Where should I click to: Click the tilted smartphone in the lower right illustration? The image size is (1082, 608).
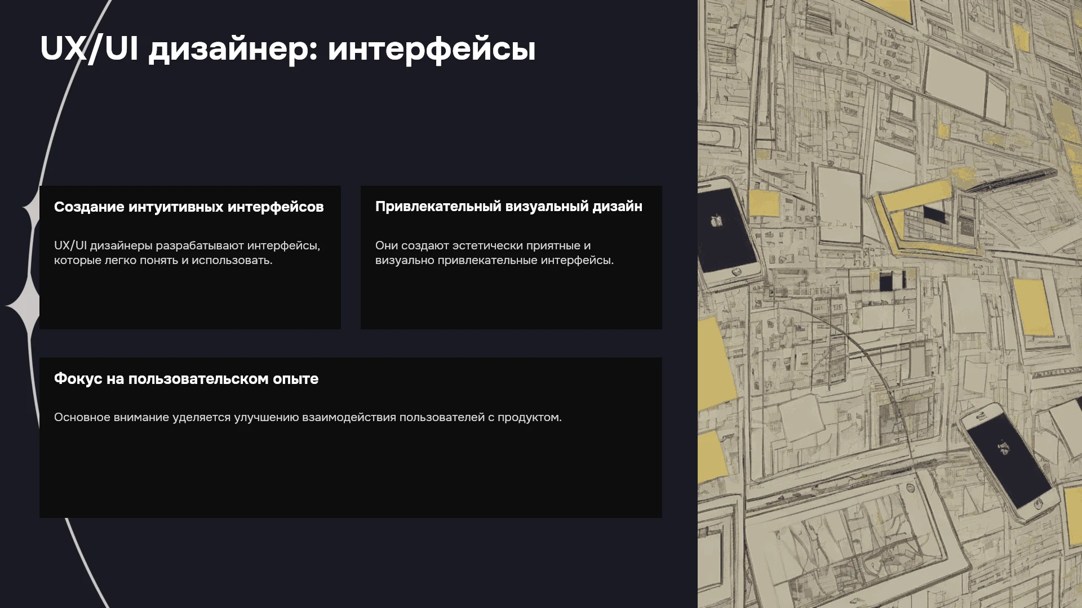(x=1009, y=463)
